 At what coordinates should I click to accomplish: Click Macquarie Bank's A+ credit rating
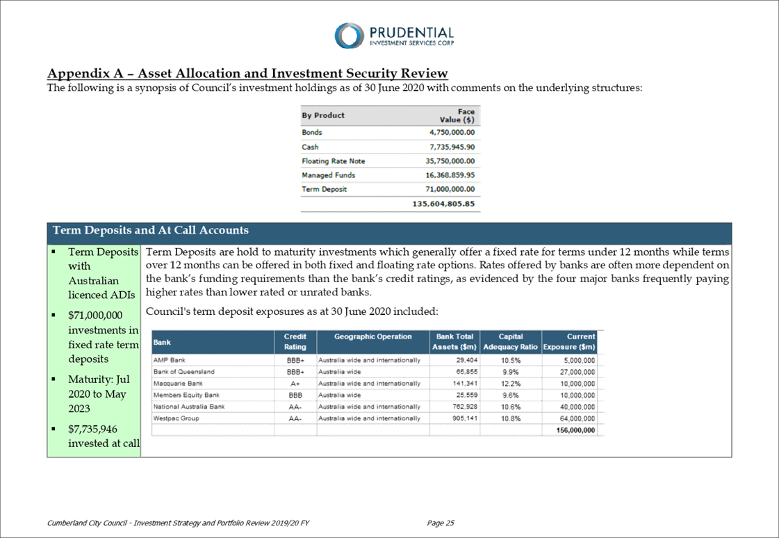[x=295, y=384]
